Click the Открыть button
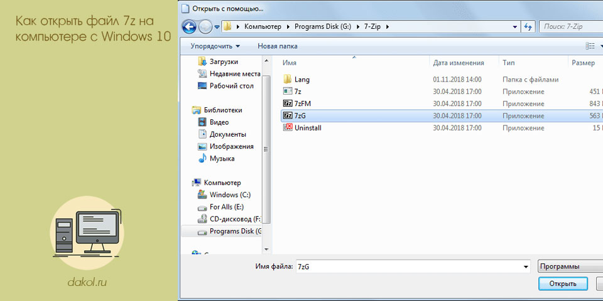This screenshot has height=301, width=603. pyautogui.click(x=563, y=283)
